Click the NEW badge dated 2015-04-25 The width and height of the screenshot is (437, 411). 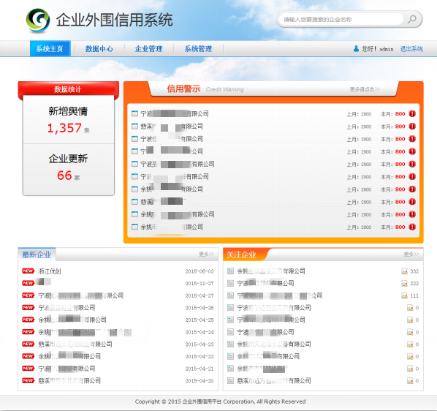(x=28, y=320)
